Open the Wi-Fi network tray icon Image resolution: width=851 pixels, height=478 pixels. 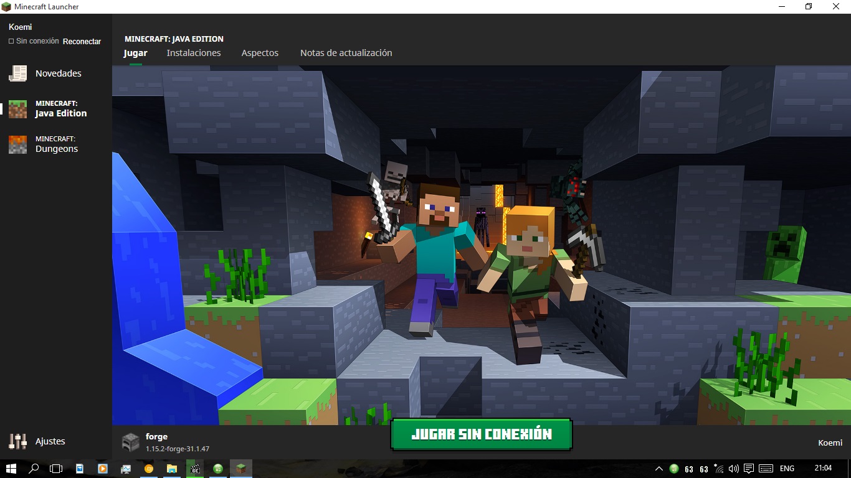[719, 469]
